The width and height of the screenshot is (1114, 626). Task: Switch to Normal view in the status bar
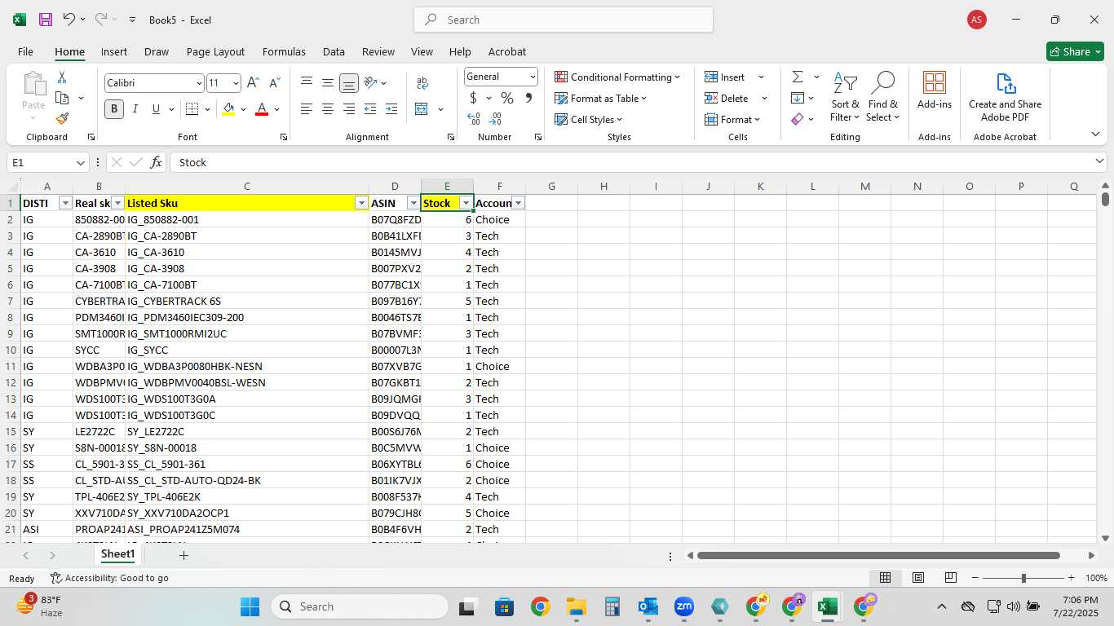click(x=885, y=578)
